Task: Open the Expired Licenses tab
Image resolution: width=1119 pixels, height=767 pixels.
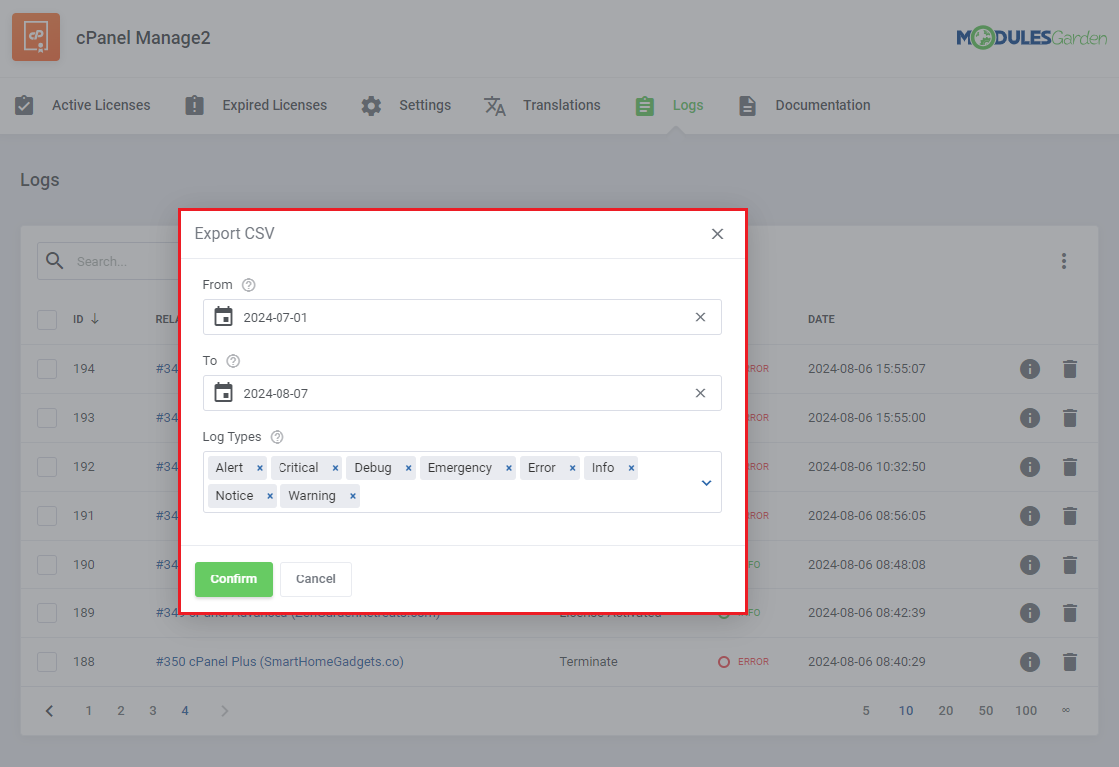Action: (x=257, y=105)
